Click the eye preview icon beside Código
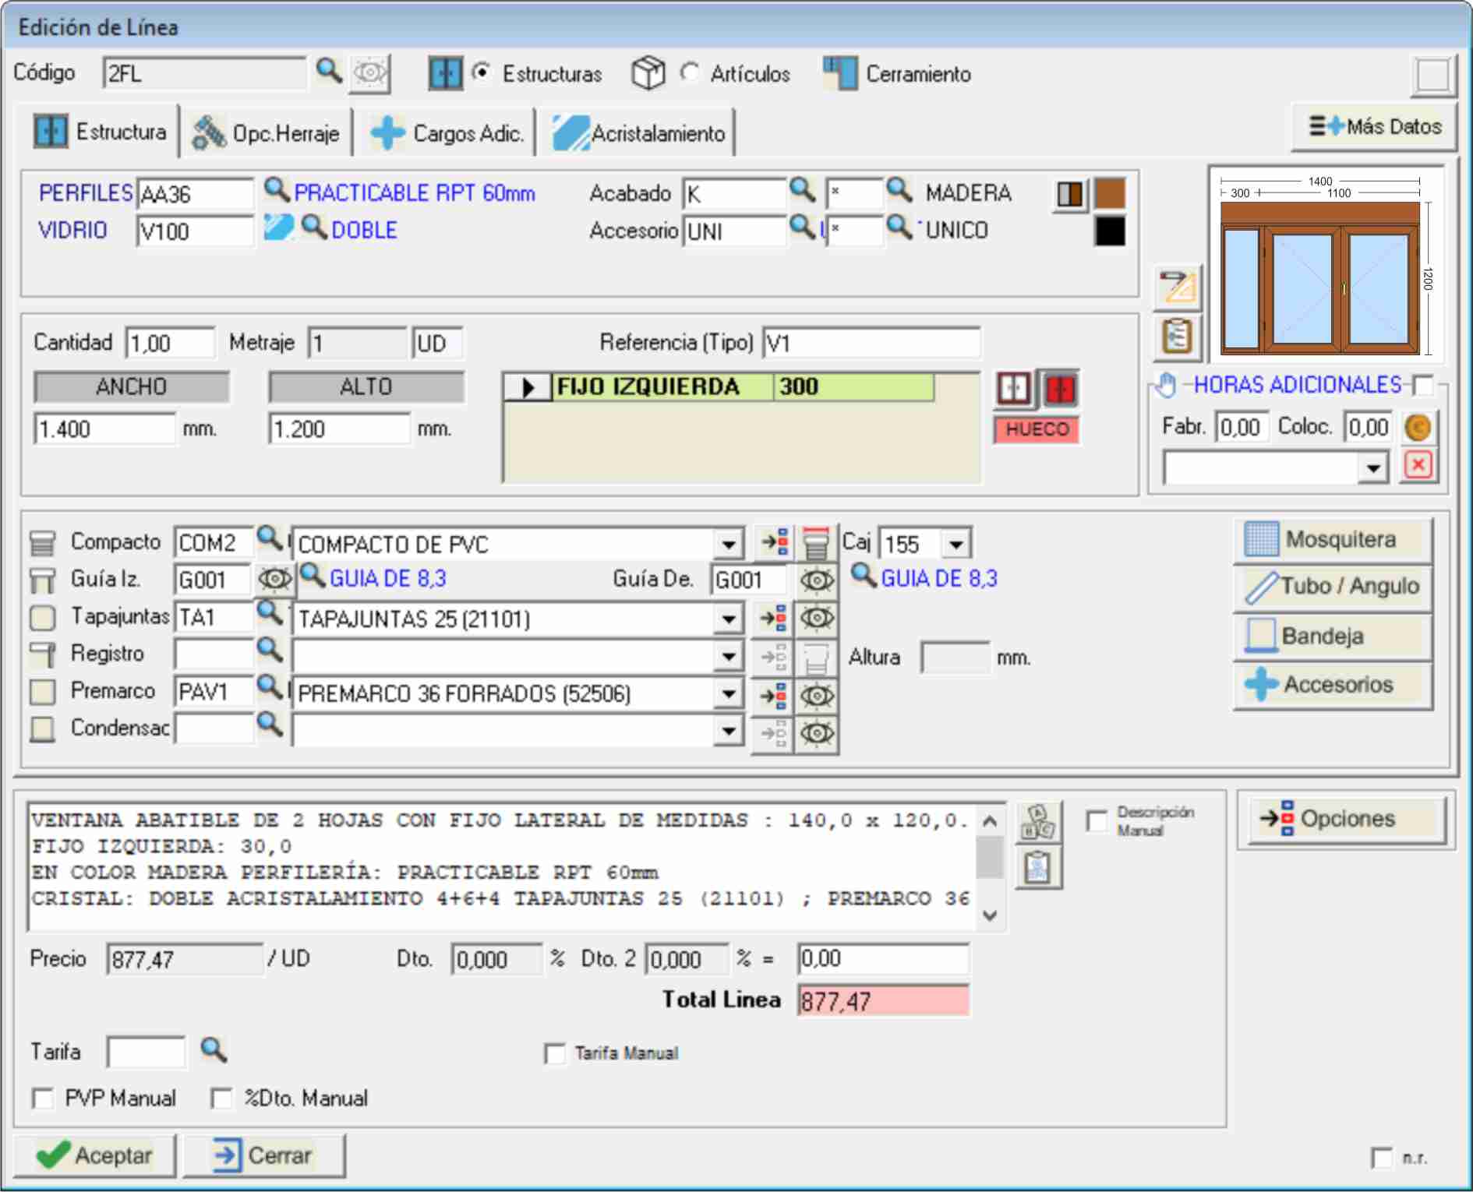The width and height of the screenshot is (1473, 1192). pyautogui.click(x=370, y=73)
